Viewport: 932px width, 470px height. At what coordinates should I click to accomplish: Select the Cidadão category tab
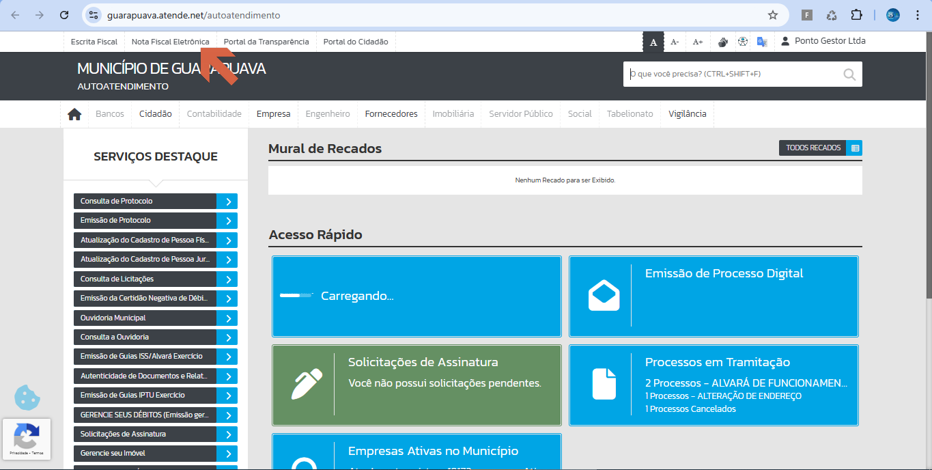click(x=156, y=114)
